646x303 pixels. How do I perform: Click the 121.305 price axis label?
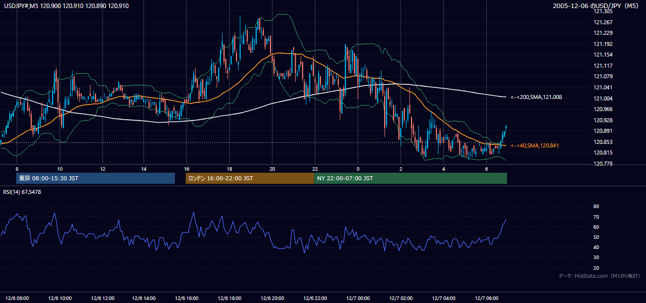(x=603, y=11)
